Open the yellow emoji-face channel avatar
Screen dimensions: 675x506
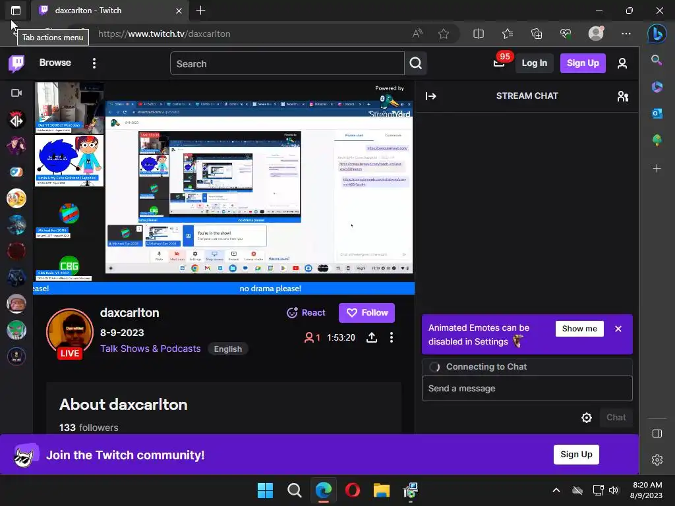(16, 198)
